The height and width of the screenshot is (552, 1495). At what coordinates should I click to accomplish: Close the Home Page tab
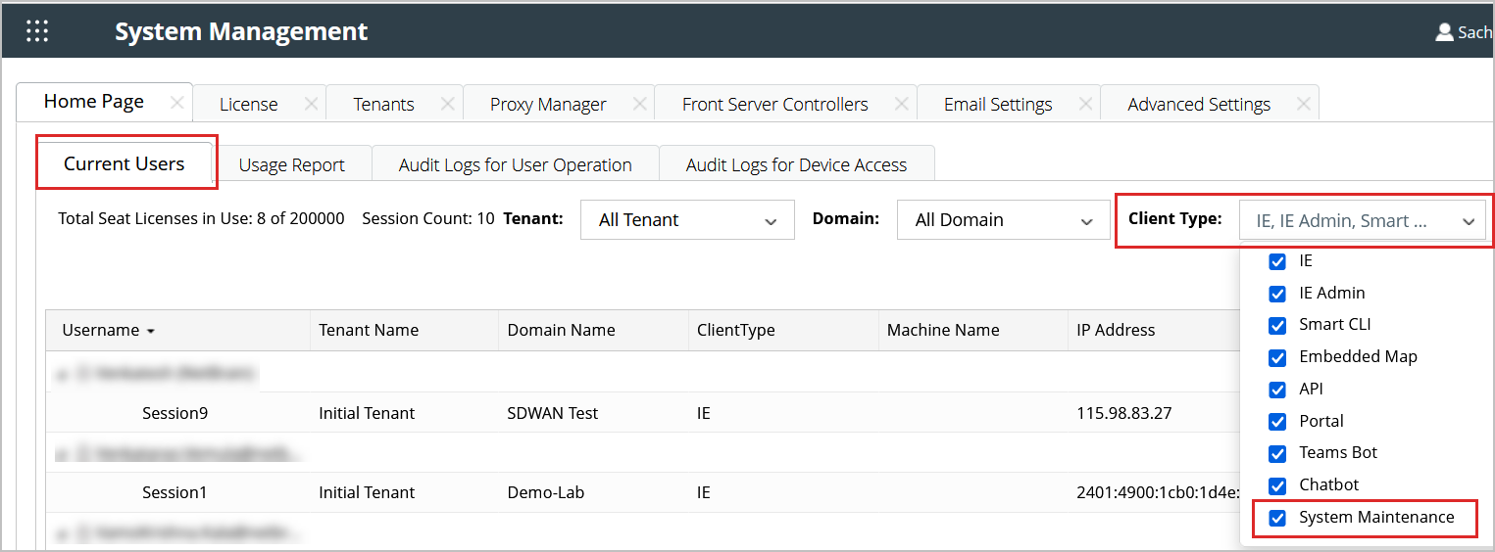[177, 103]
